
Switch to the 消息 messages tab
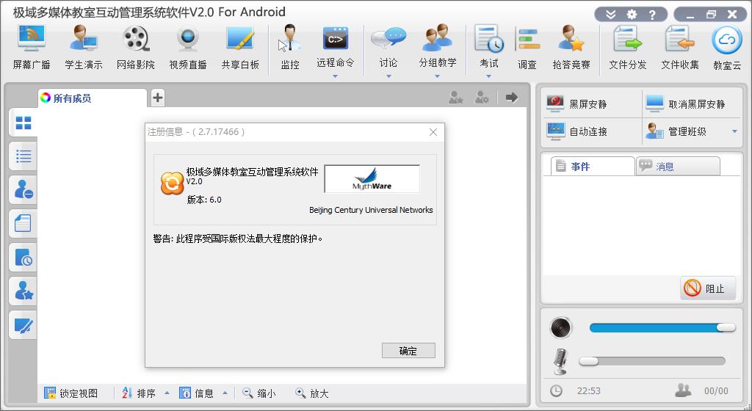678,166
